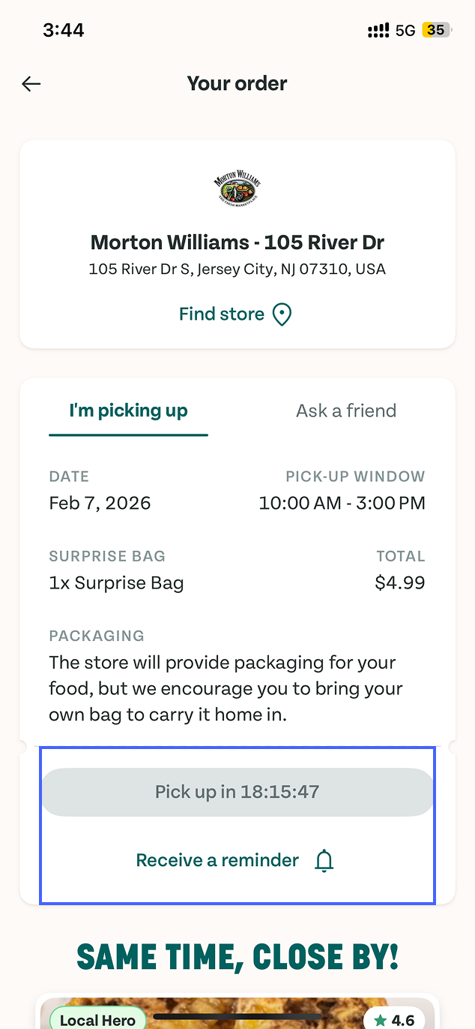Tap the battery level indicator
The height and width of the screenshot is (1029, 475).
435,31
